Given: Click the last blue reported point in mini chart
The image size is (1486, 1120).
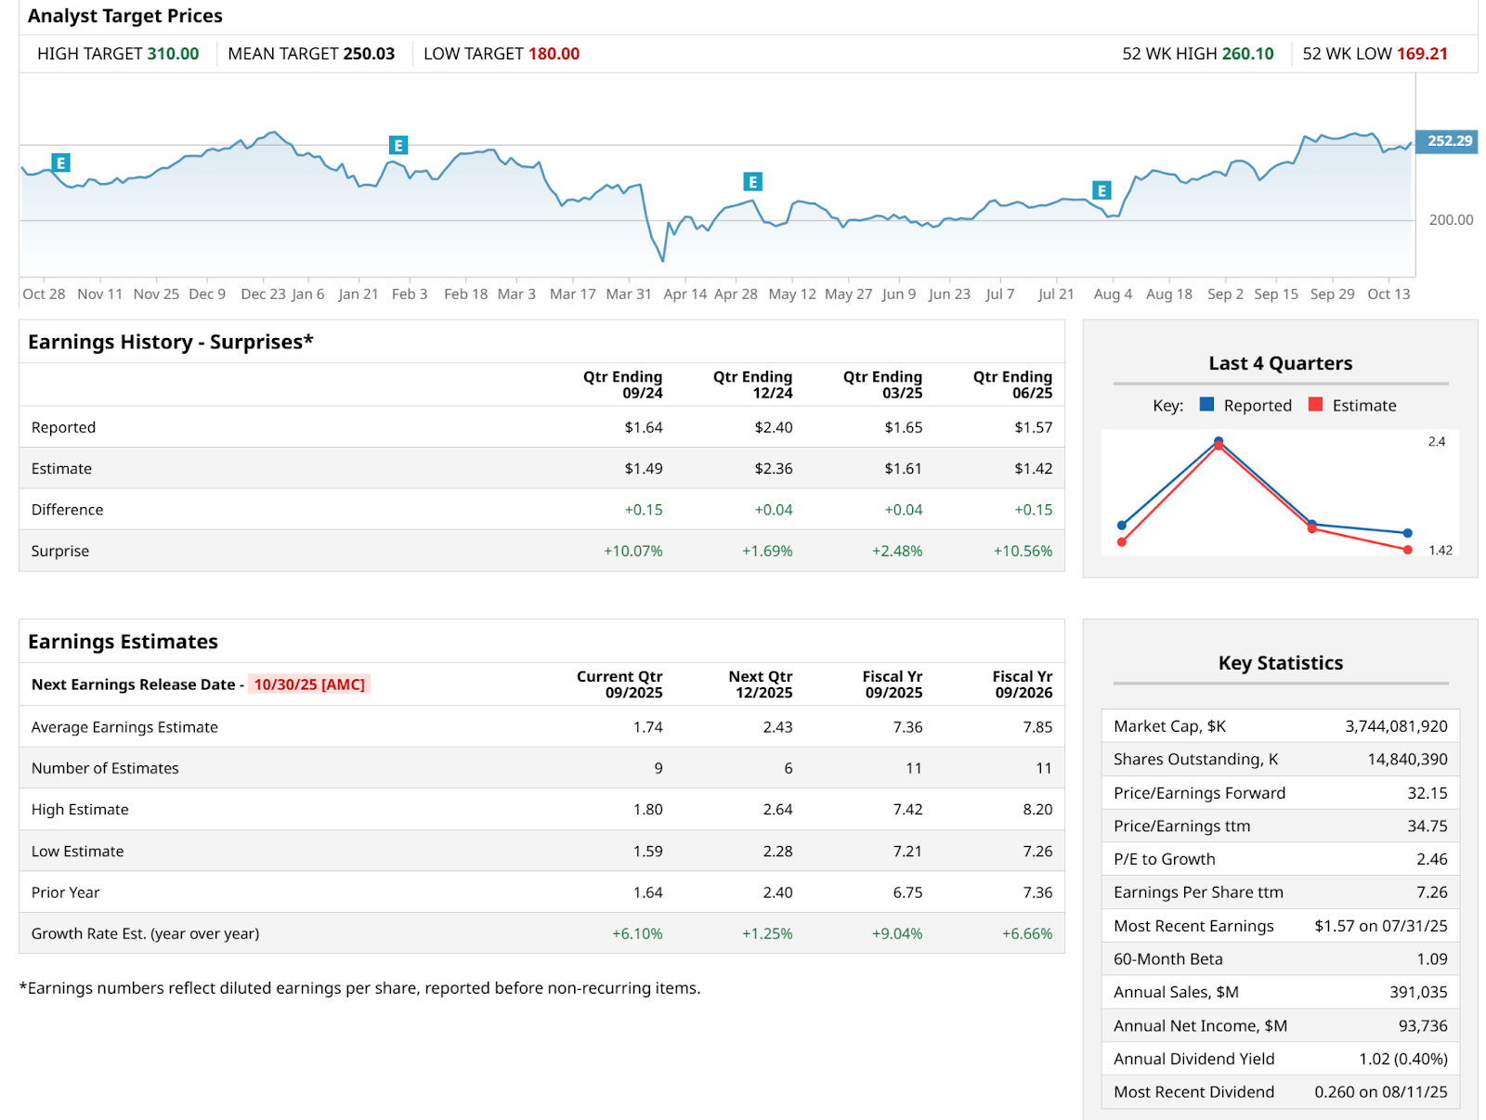Looking at the screenshot, I should [x=1407, y=533].
